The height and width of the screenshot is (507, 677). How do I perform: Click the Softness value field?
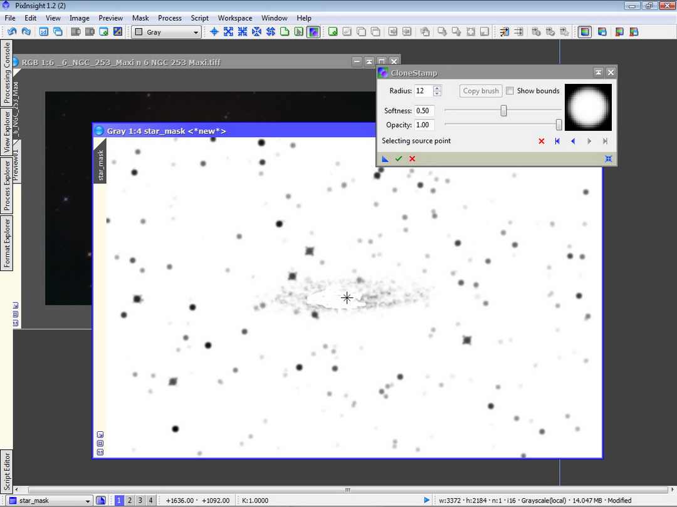[x=424, y=110]
